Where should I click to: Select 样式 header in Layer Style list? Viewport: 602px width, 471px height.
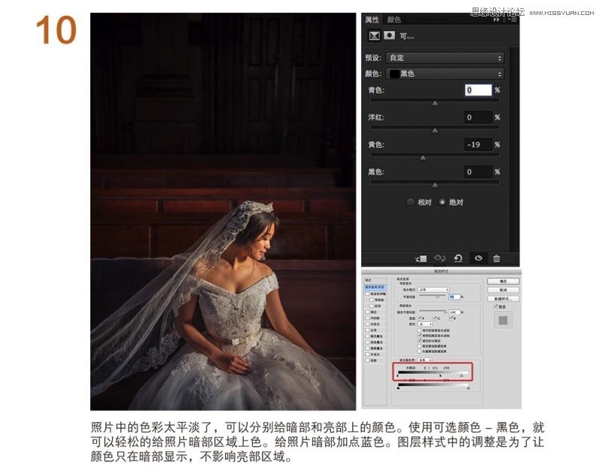[368, 280]
